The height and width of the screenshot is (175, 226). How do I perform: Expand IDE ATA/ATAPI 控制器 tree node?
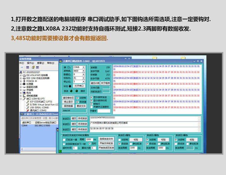tap(21, 75)
